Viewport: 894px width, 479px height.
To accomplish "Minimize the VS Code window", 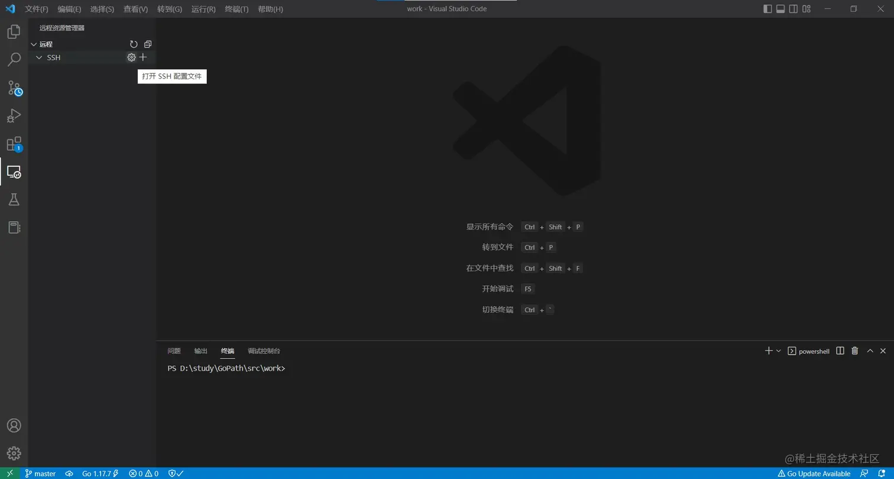I will tap(827, 9).
